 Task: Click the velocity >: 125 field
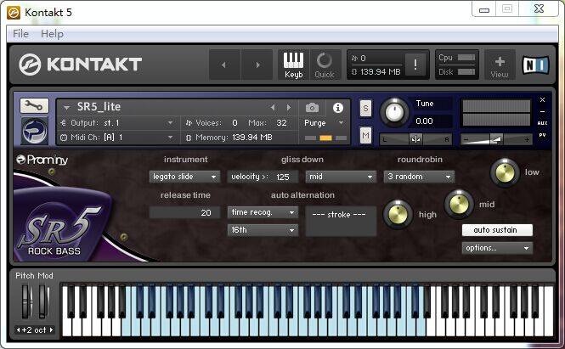[x=263, y=177]
